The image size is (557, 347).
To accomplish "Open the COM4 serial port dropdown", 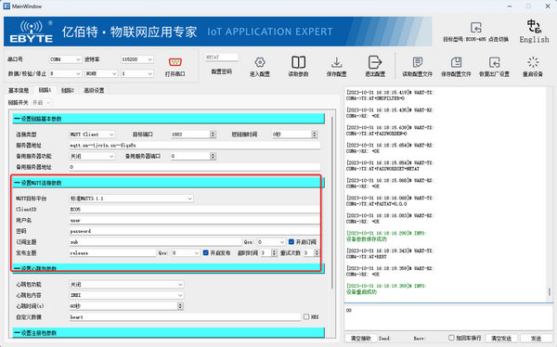I will click(65, 59).
